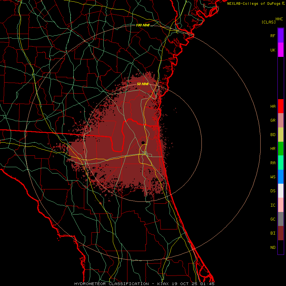Click the 'BD' legend label
The width and height of the screenshot is (286, 286).
tap(273, 135)
